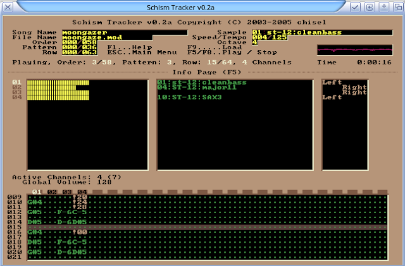
Task: Select channel 04 VU meter bar
Action: [x=58, y=97]
